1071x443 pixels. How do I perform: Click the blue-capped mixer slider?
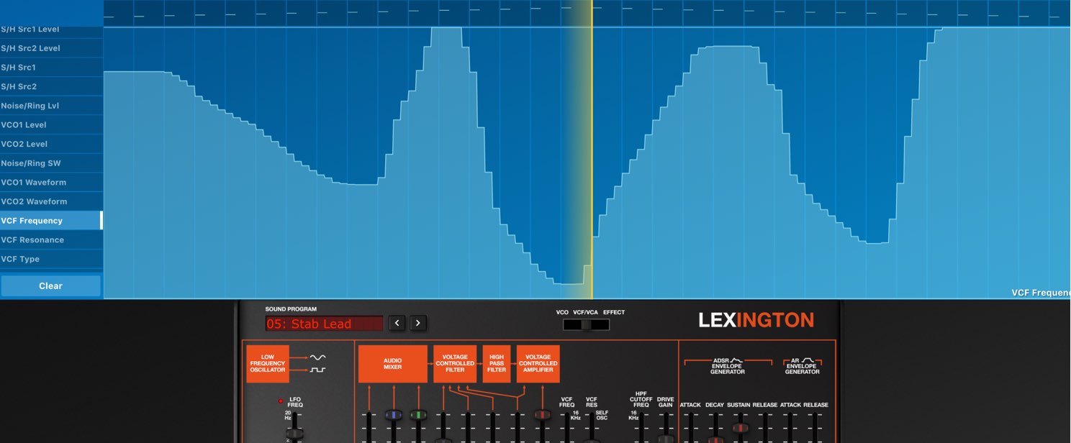(393, 415)
